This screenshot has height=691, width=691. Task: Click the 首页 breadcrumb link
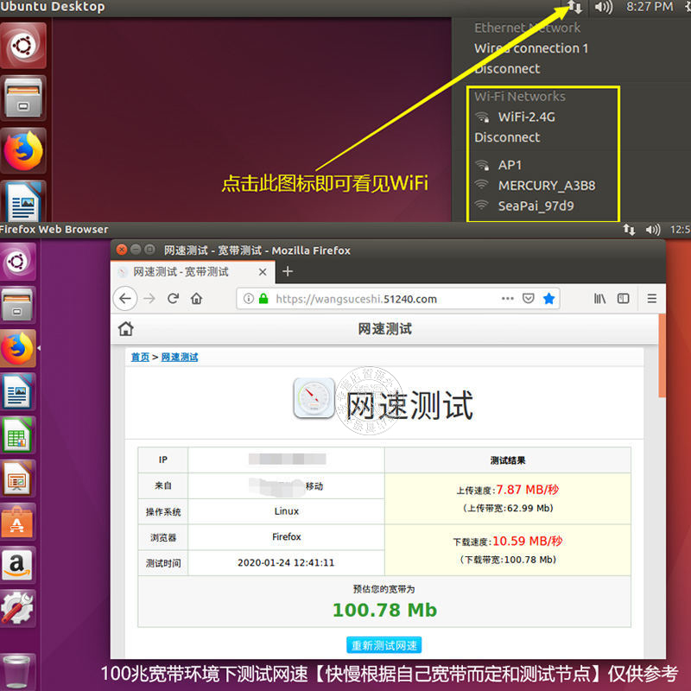pyautogui.click(x=140, y=357)
